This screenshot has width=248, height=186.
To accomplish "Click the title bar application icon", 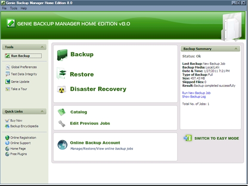I will (x=3, y=3).
